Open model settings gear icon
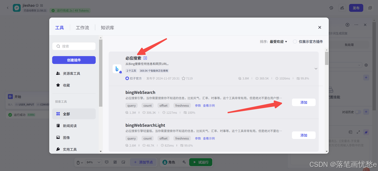Screen dimensions: 378x171 pyautogui.click(x=366, y=65)
